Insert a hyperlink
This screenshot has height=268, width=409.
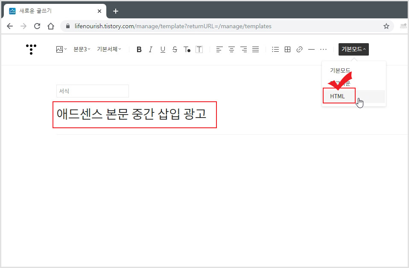click(299, 50)
